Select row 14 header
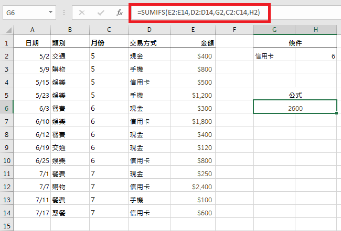Screen dimensions: 341x231 [6, 213]
